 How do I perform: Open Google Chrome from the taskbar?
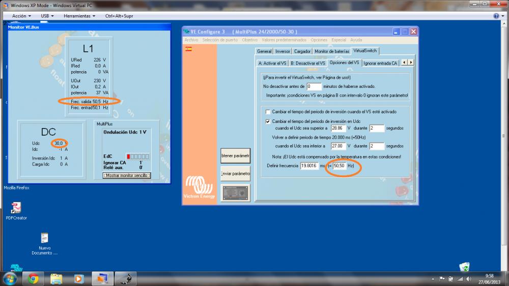tap(33, 278)
